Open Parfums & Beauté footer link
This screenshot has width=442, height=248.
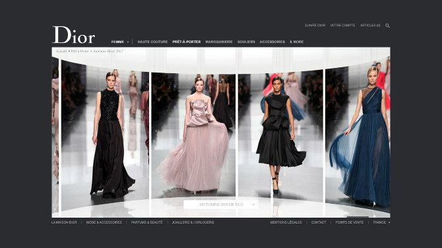[147, 222]
